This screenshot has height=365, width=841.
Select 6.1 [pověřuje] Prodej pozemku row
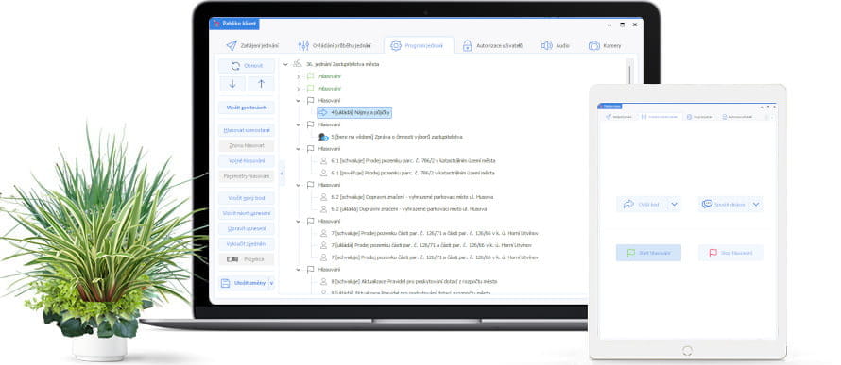point(413,173)
